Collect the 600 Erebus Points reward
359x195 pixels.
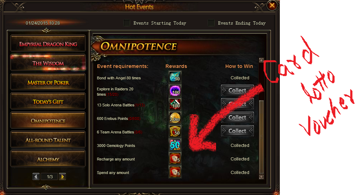tap(237, 117)
